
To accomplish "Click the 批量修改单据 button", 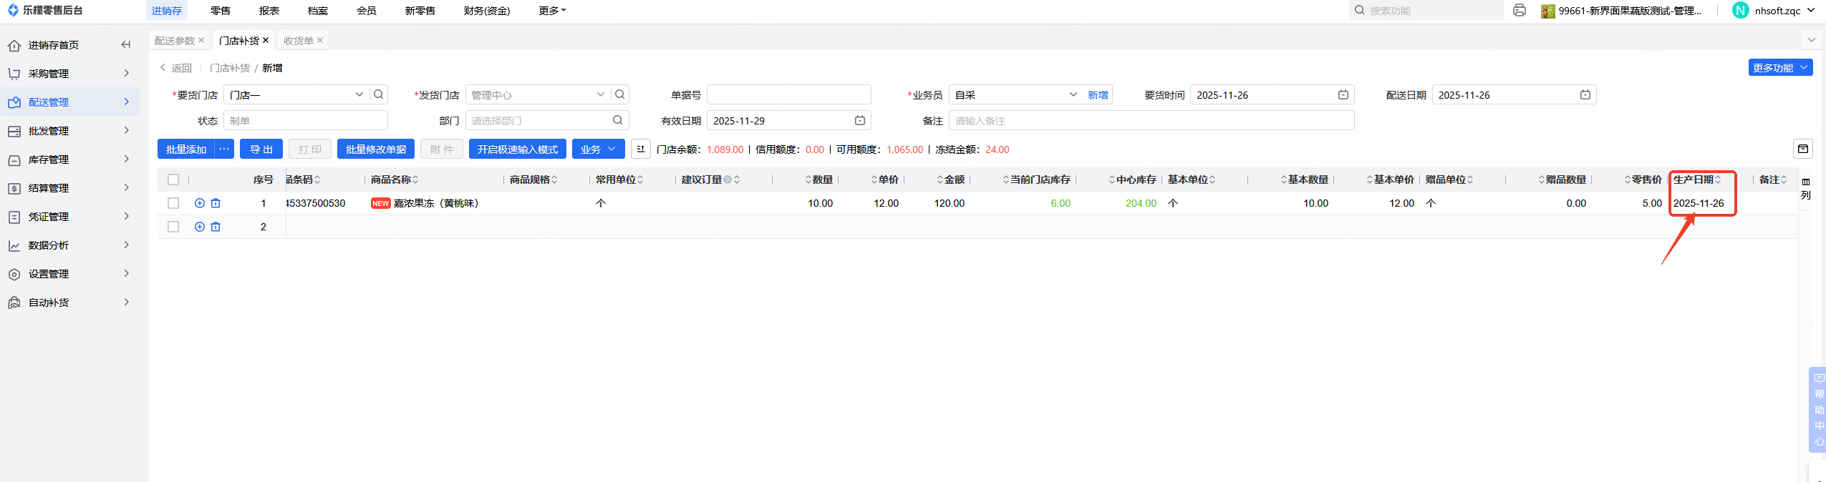I will [x=375, y=149].
